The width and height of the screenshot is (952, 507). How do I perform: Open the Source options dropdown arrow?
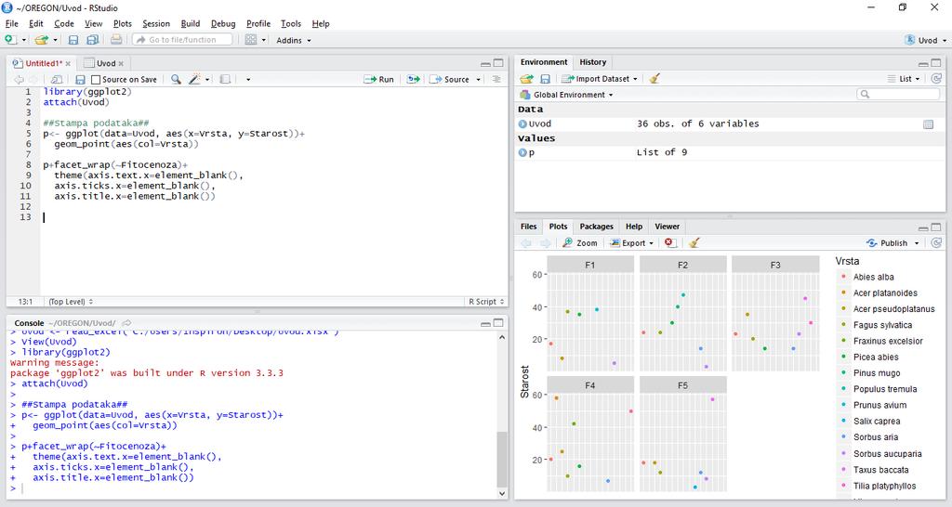point(479,80)
